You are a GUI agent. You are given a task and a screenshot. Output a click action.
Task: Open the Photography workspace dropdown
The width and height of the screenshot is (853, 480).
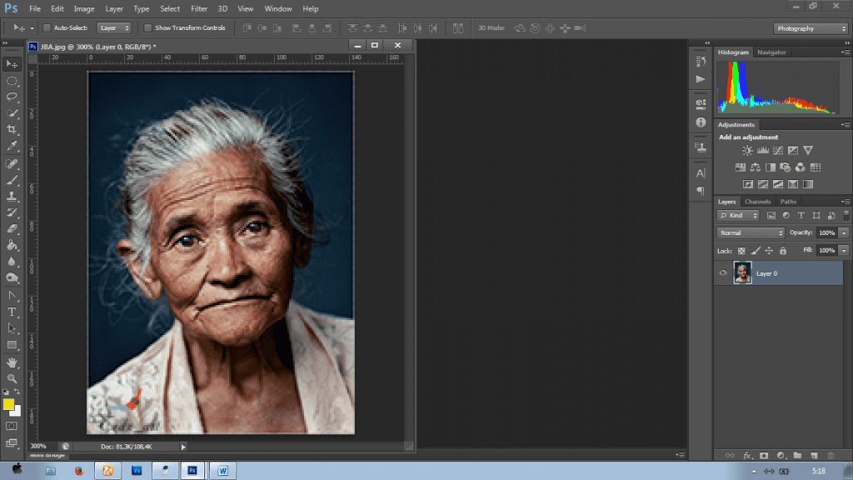(x=811, y=28)
